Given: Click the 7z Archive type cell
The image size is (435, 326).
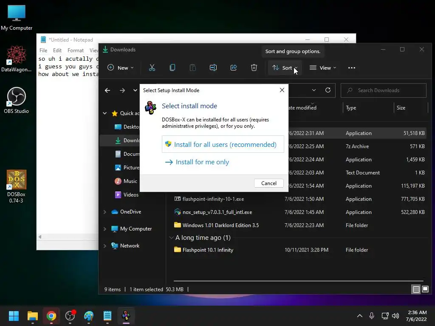Looking at the screenshot, I should click(x=357, y=146).
